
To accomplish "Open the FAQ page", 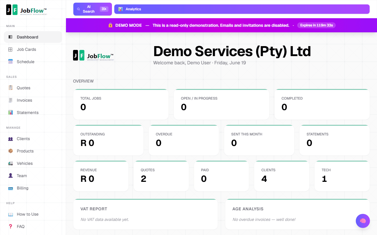I will (33, 226).
